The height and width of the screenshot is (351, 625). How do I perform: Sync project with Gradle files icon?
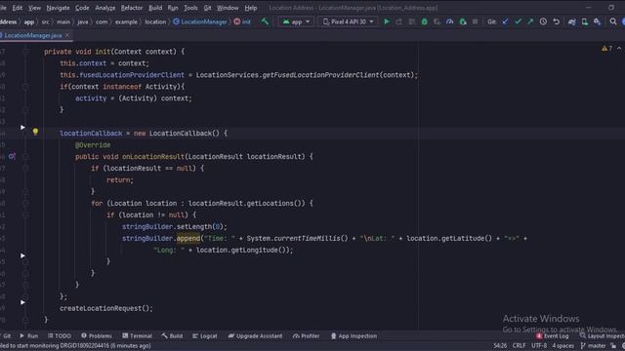tap(572, 21)
